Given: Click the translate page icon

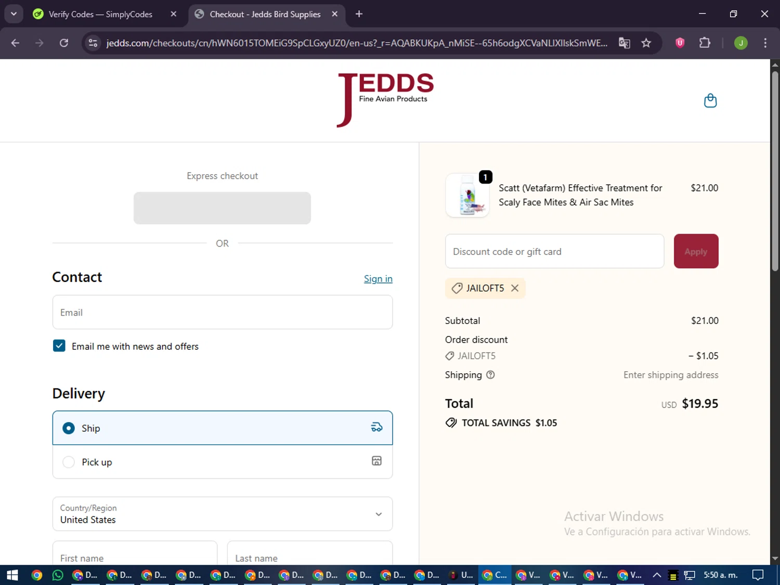Looking at the screenshot, I should pyautogui.click(x=624, y=43).
